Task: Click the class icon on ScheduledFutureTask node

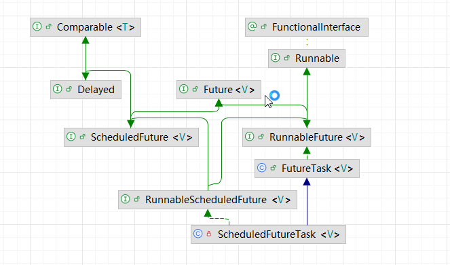Action: tap(198, 233)
